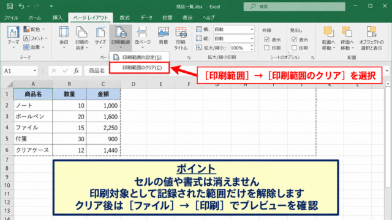Click the 検索 search box

tap(295, 7)
